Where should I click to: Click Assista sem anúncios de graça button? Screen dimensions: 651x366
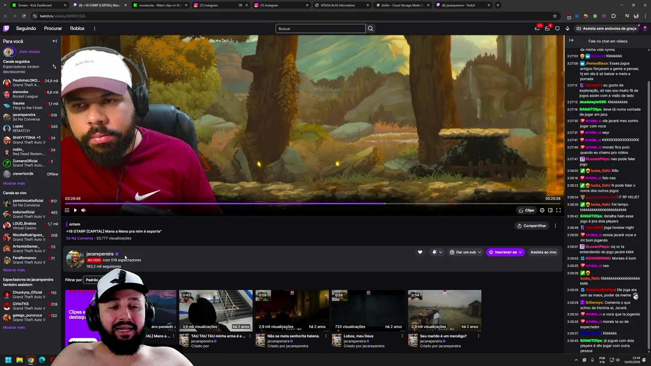point(606,28)
